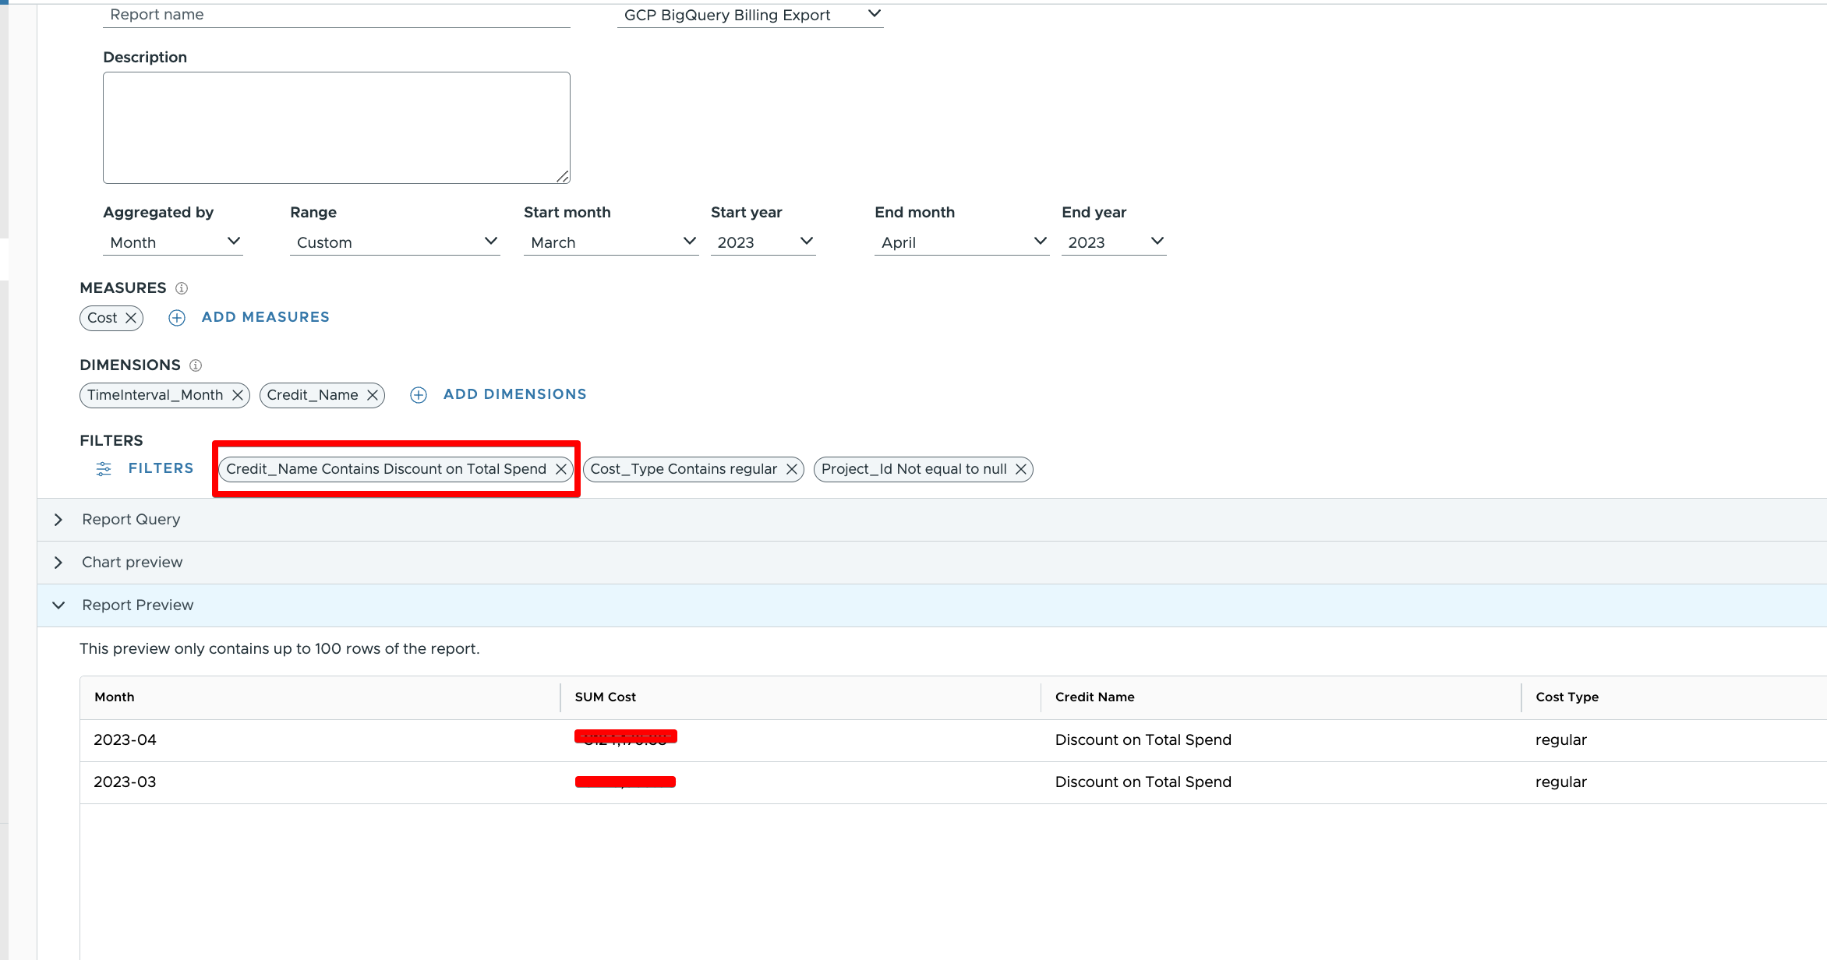This screenshot has width=1827, height=960.
Task: Click the MEASURES info icon
Action: (x=182, y=288)
